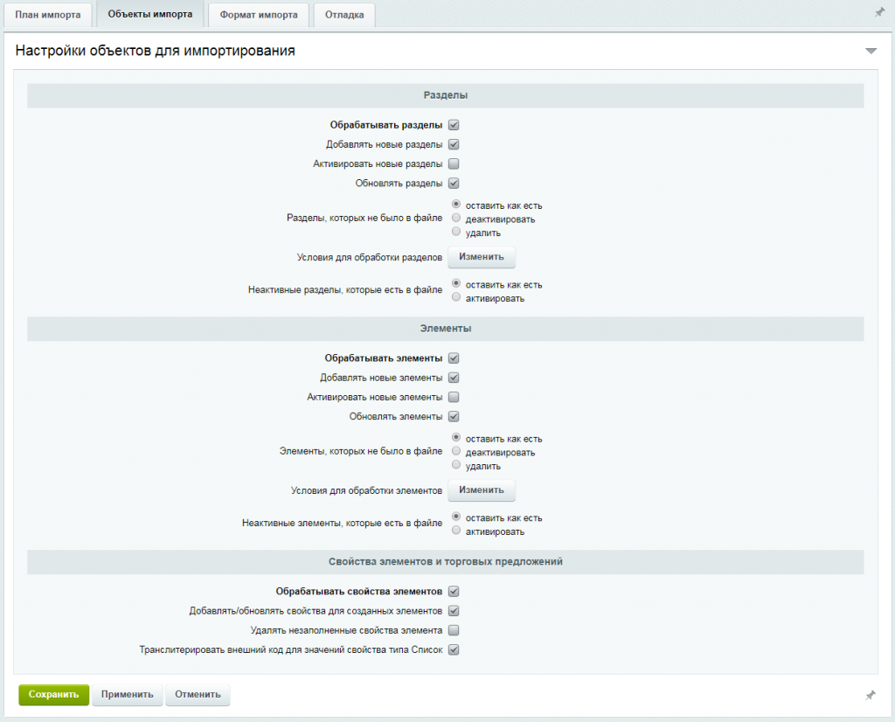The image size is (895, 722).
Task: Select оставить как есть for Разделы, которых не было
Action: click(x=456, y=205)
